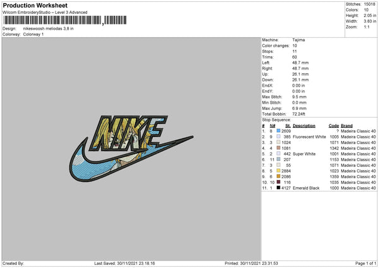Click thread code 1023

(334, 171)
